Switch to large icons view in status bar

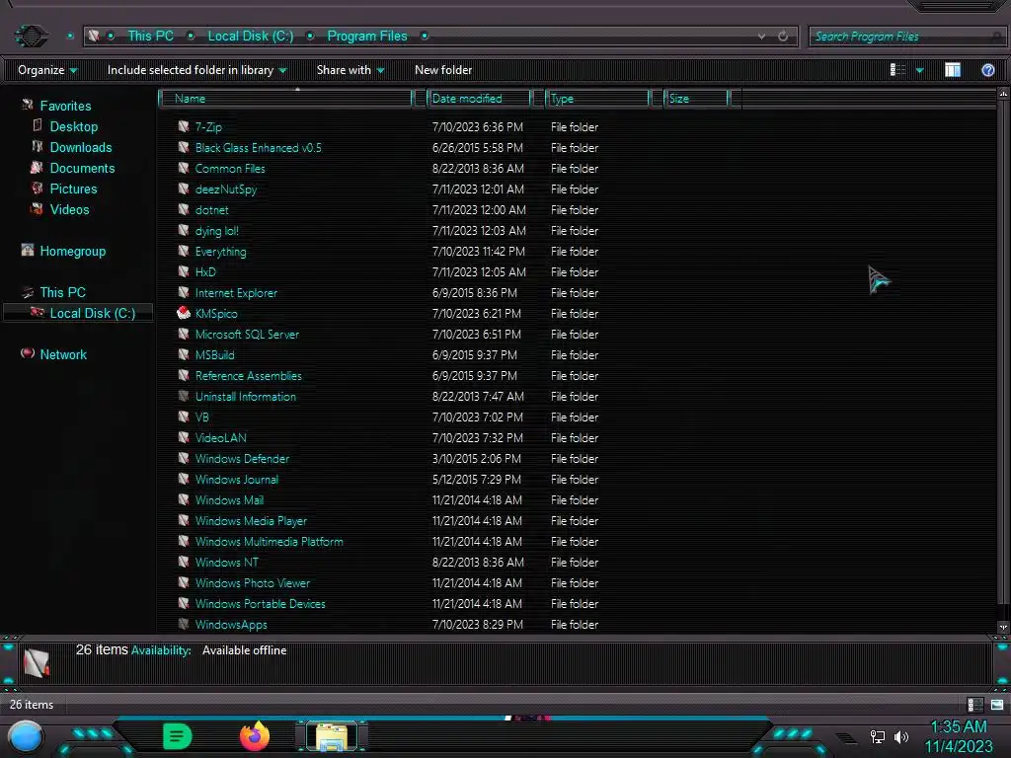point(997,705)
